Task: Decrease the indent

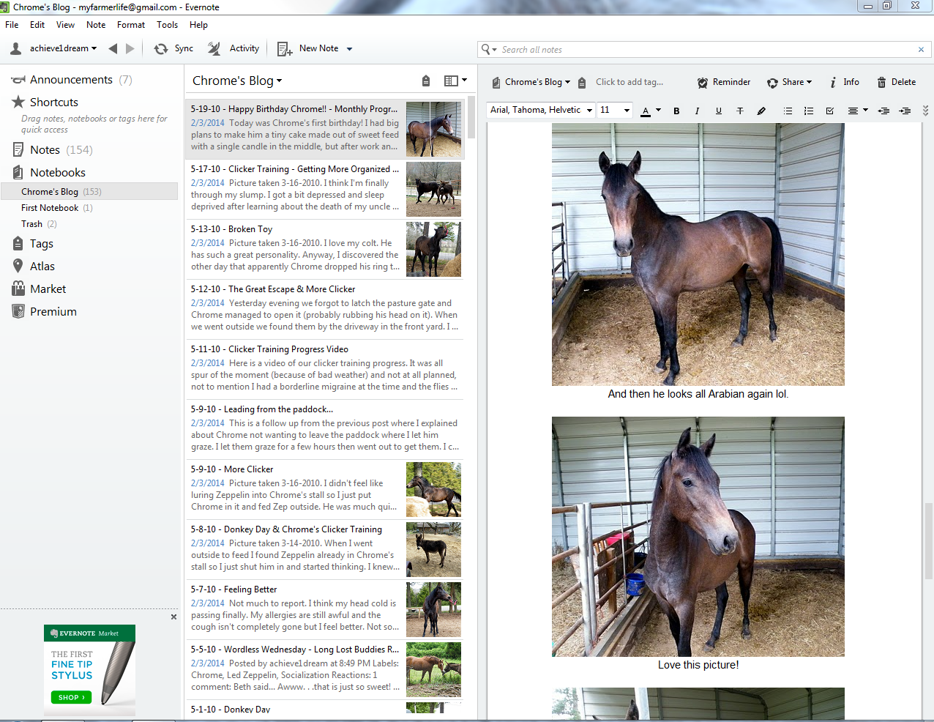Action: tap(883, 111)
